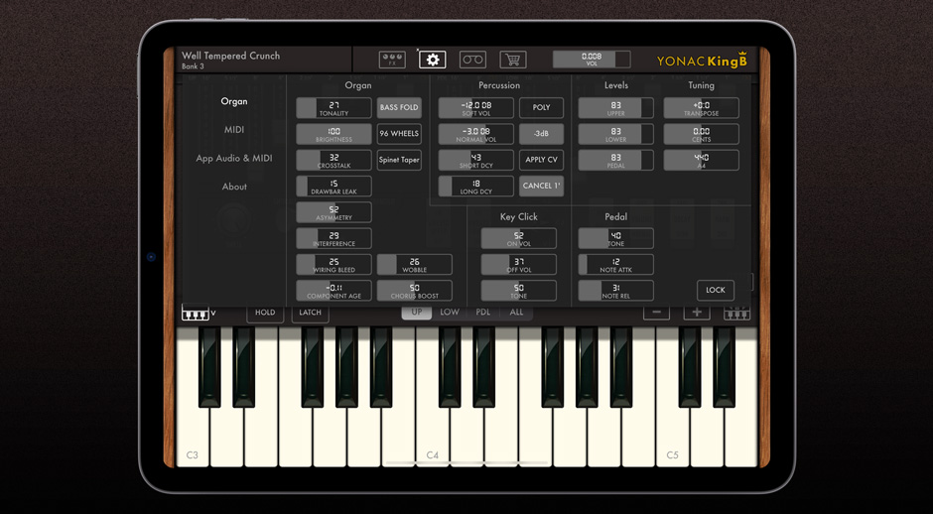Expand the keyboard layout dropdown at left
The image size is (933, 514).
click(199, 314)
